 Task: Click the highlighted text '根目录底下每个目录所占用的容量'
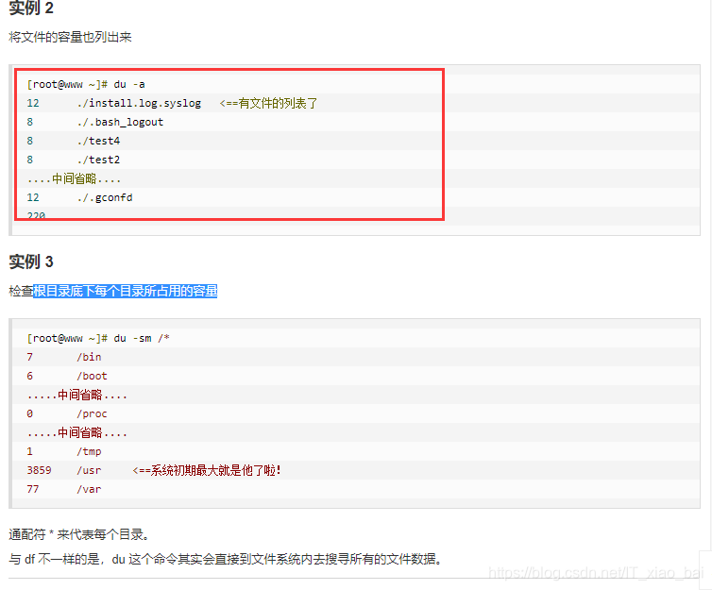click(x=126, y=291)
